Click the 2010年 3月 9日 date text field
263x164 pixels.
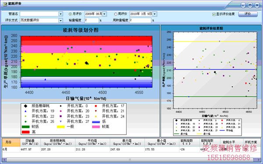141,14
